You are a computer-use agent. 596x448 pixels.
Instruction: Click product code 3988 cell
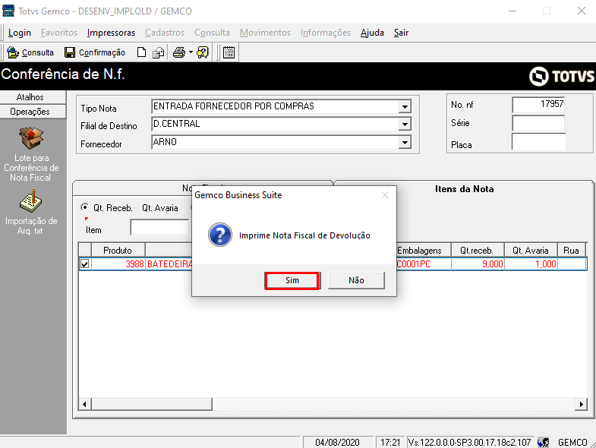118,264
